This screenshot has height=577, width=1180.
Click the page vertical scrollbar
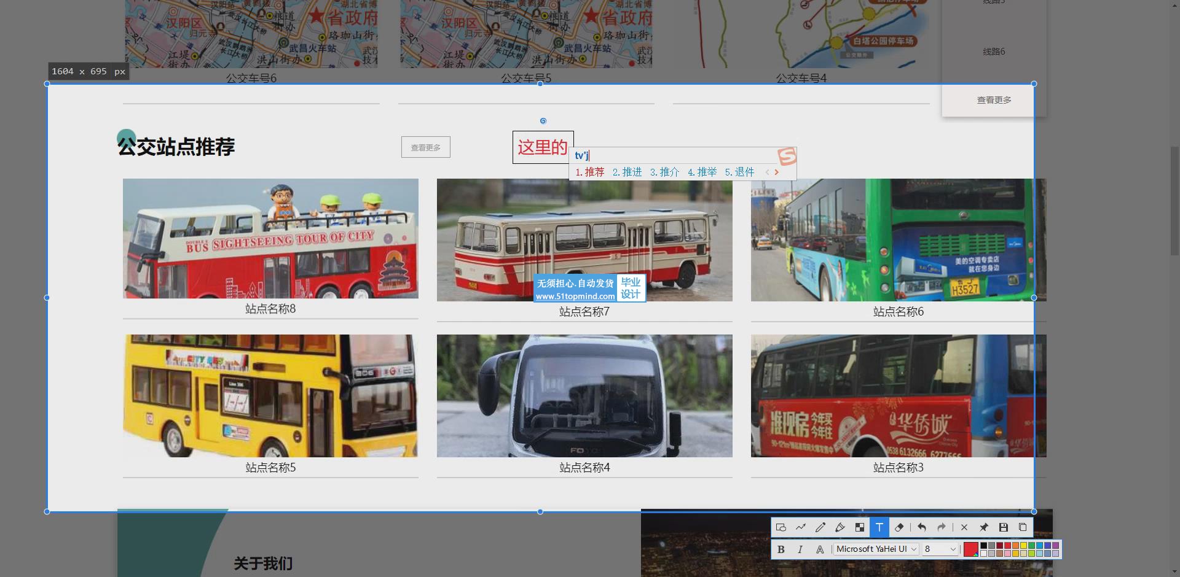tap(1174, 200)
